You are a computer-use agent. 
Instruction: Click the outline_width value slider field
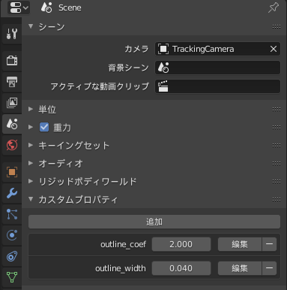point(181,268)
